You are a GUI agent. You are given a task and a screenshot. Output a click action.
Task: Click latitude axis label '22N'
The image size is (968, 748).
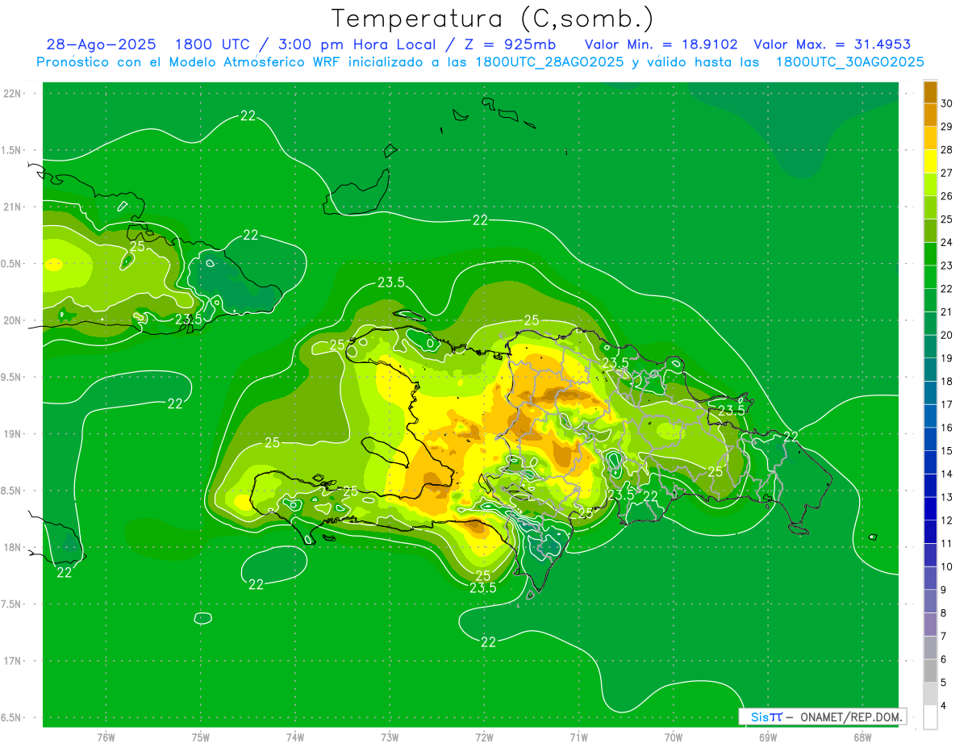pyautogui.click(x=12, y=93)
